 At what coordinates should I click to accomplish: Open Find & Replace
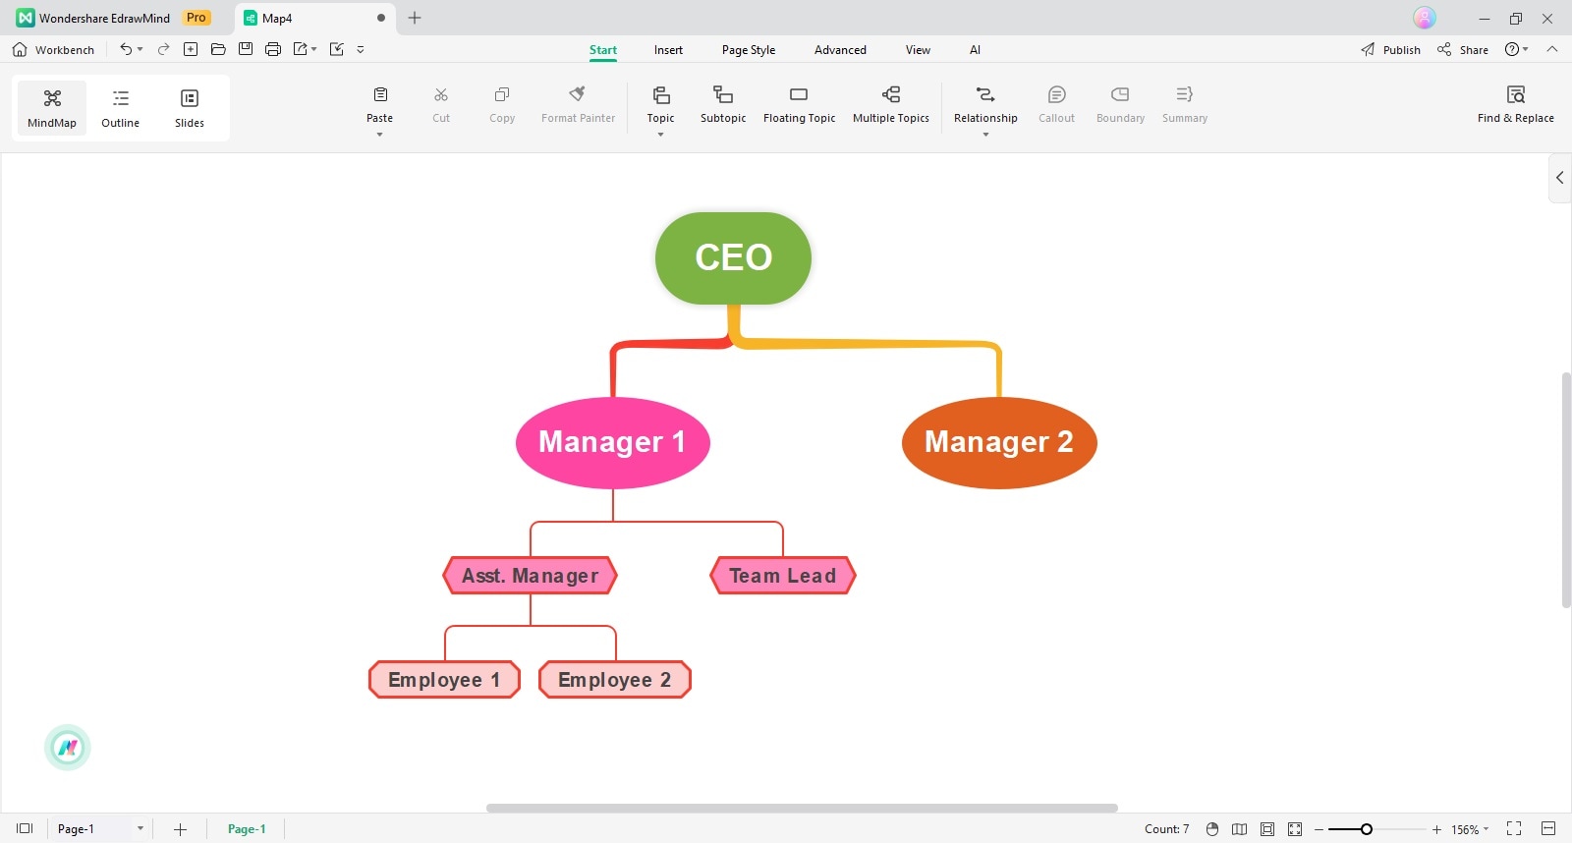[1516, 103]
